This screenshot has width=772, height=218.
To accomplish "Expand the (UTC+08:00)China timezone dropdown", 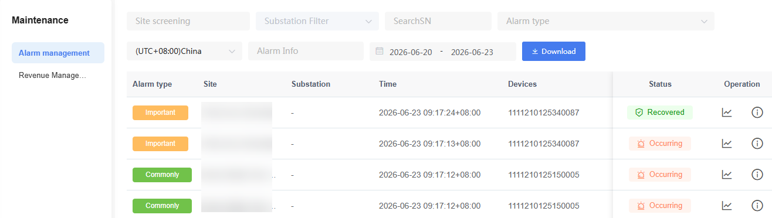I will pos(184,51).
